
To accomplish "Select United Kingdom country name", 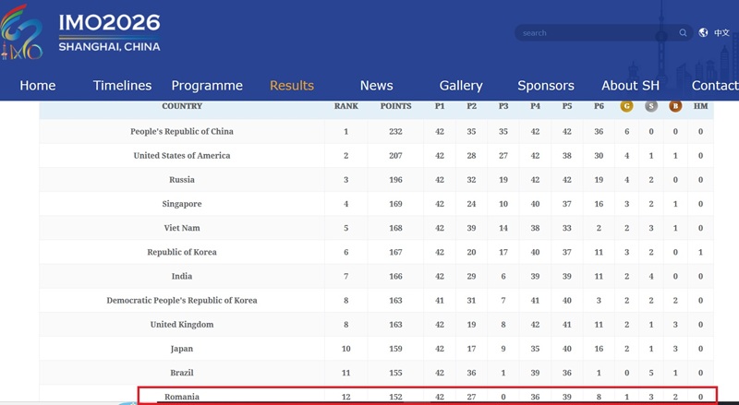I will pyautogui.click(x=182, y=325).
